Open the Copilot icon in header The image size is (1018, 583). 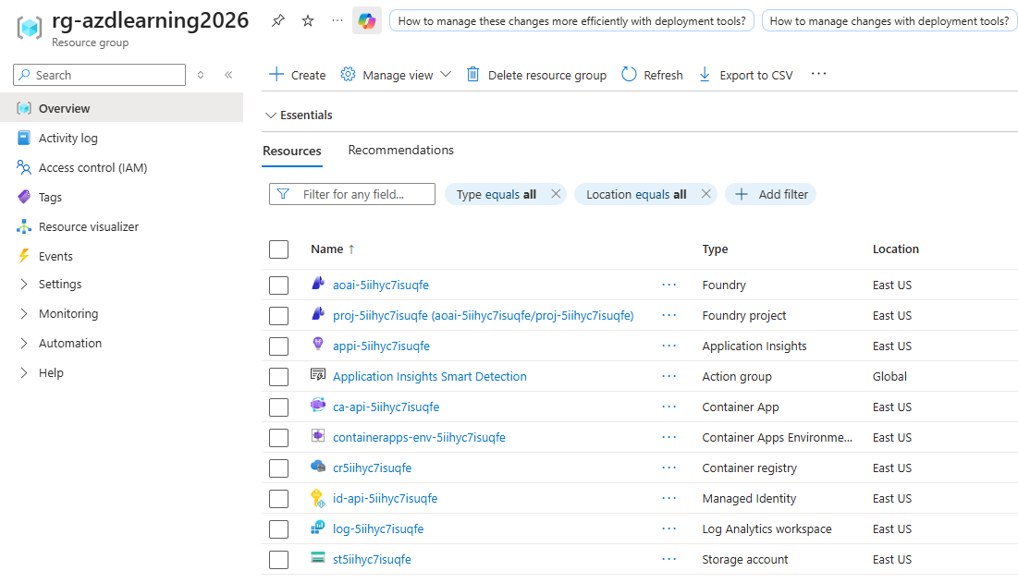coord(367,20)
